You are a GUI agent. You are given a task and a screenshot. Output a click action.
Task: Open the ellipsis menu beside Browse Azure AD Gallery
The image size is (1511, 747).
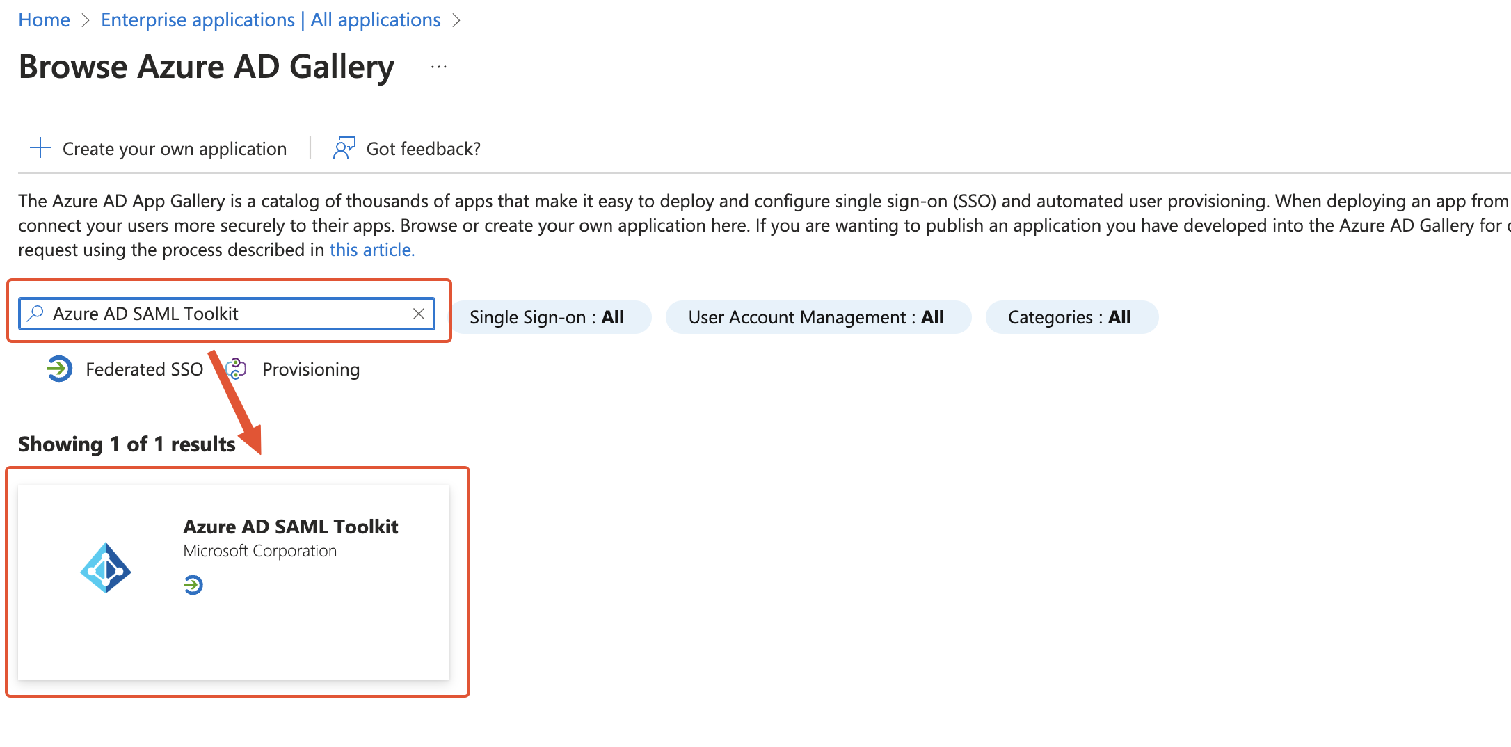[438, 66]
